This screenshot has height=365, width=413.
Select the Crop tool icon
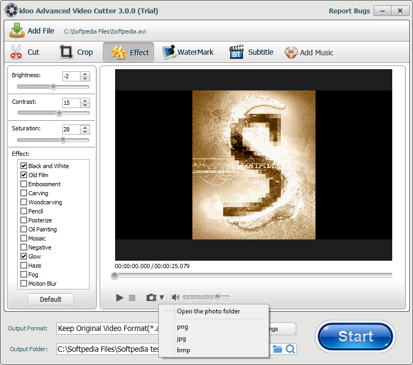click(x=66, y=52)
